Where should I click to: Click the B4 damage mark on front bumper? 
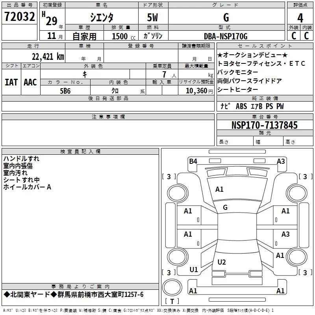click(193, 161)
